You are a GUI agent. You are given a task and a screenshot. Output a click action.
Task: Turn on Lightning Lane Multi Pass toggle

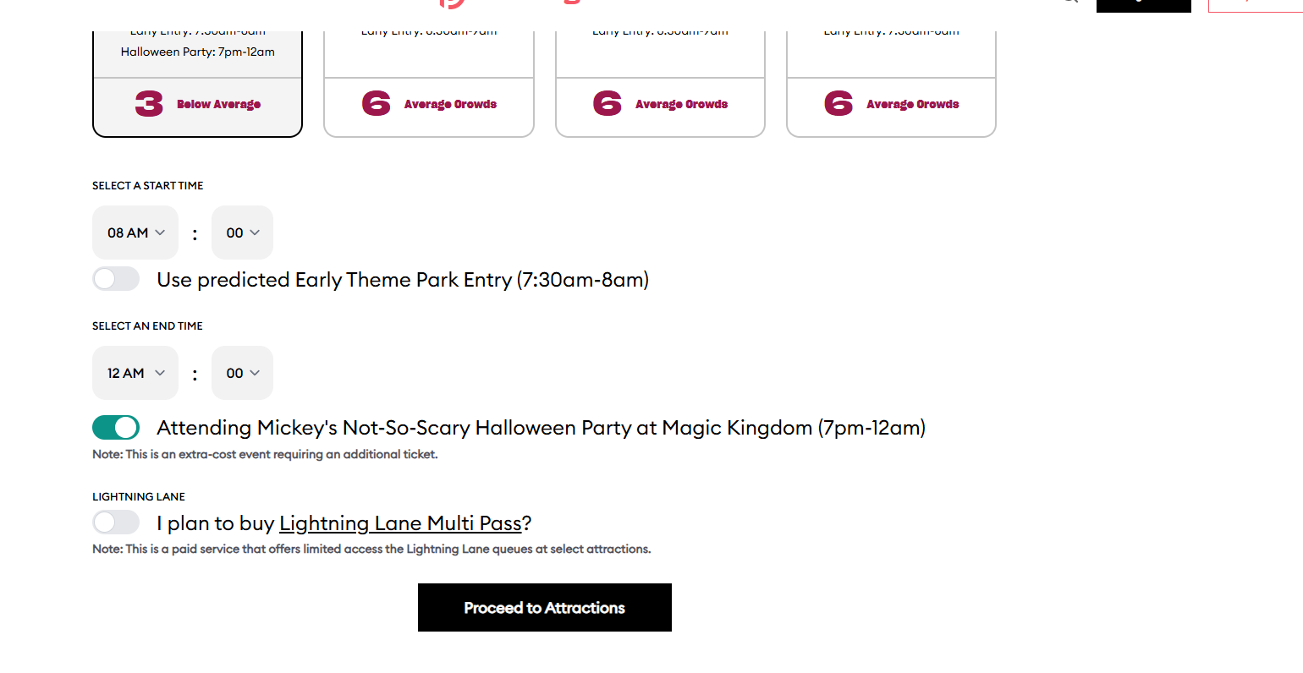click(116, 523)
